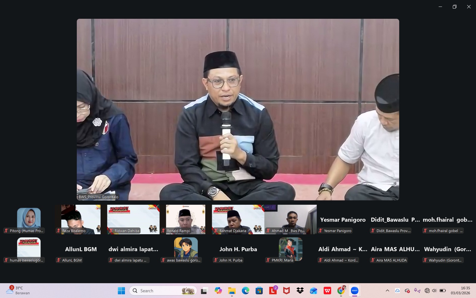
Task: Open Outlook from the taskbar
Action: [314, 291]
